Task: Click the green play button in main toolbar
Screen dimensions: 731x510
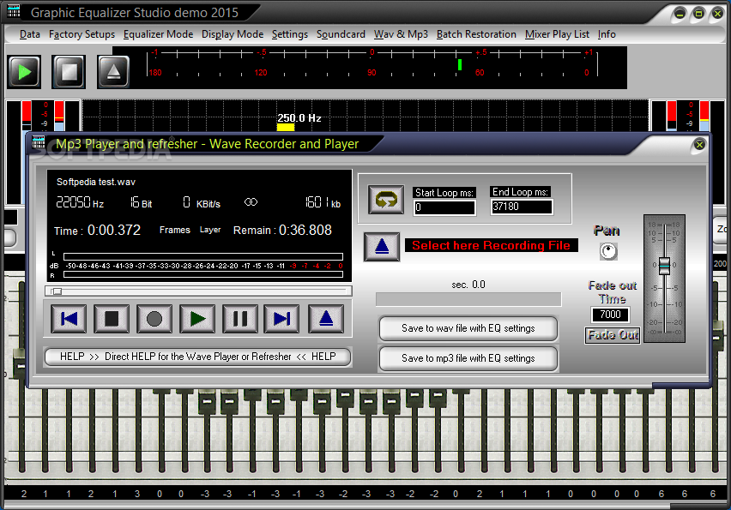Action: tap(24, 72)
